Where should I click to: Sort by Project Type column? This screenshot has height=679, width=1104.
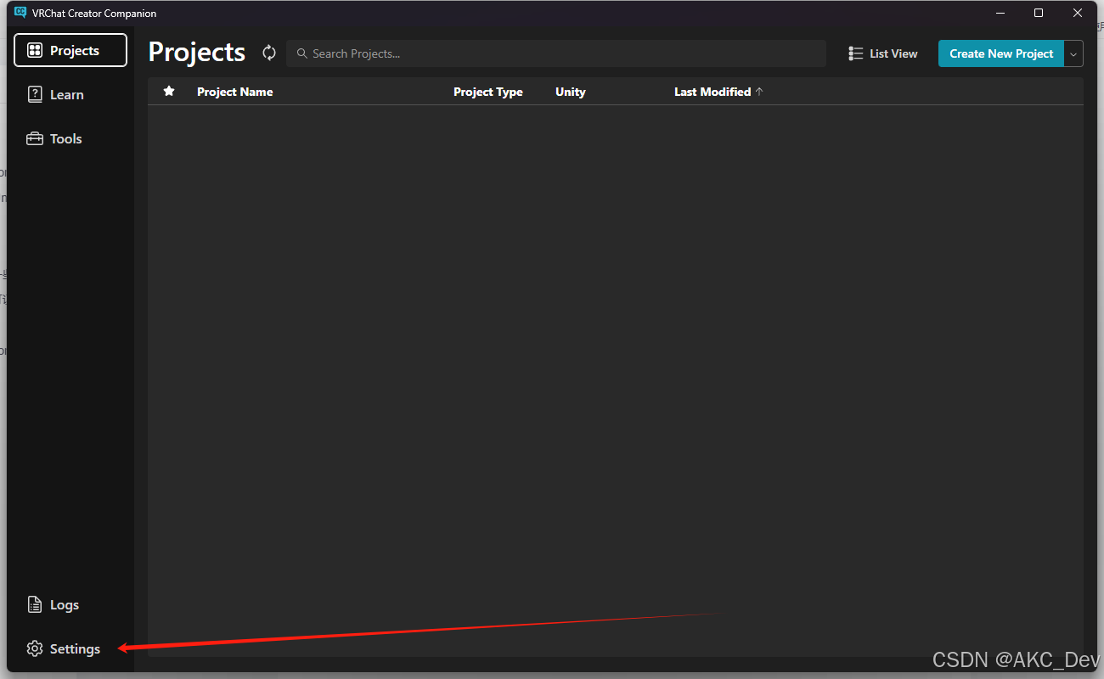tap(488, 92)
